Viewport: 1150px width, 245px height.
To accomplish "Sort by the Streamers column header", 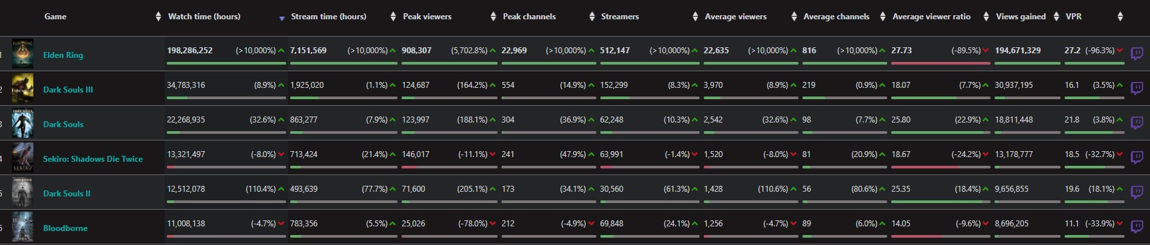I will pos(620,17).
